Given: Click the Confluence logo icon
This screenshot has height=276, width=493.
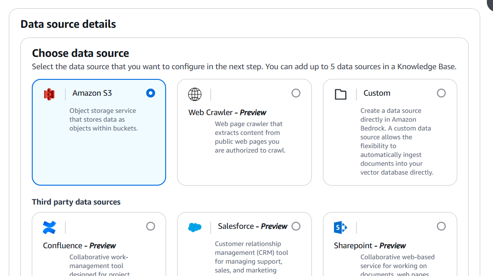Looking at the screenshot, I should pyautogui.click(x=49, y=228).
